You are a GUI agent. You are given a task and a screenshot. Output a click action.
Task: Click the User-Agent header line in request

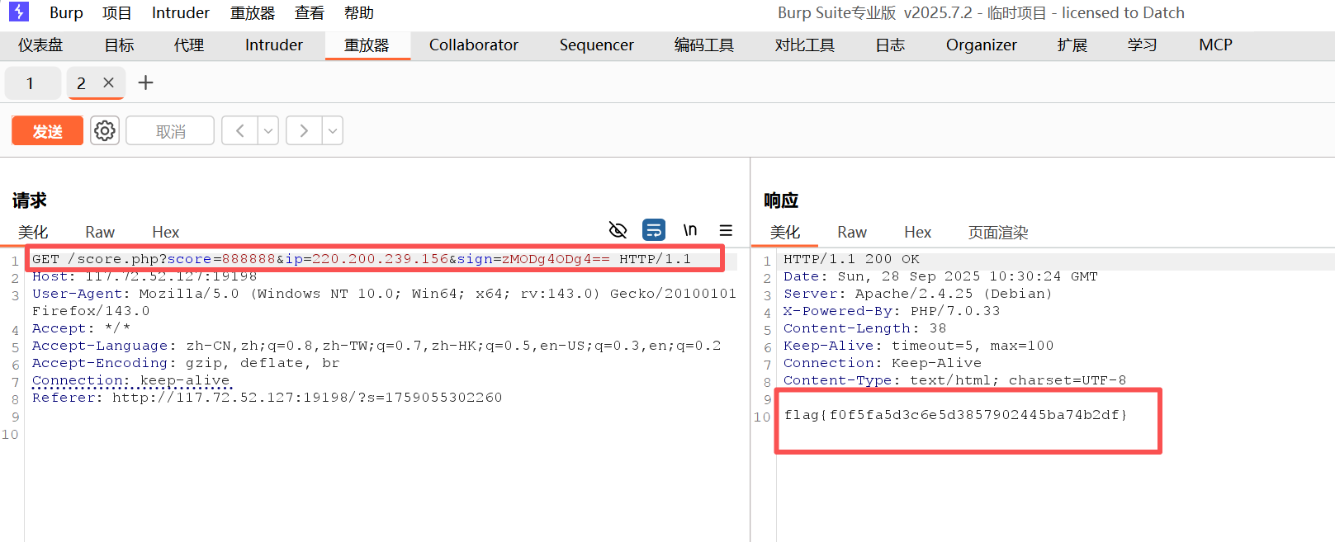click(384, 302)
